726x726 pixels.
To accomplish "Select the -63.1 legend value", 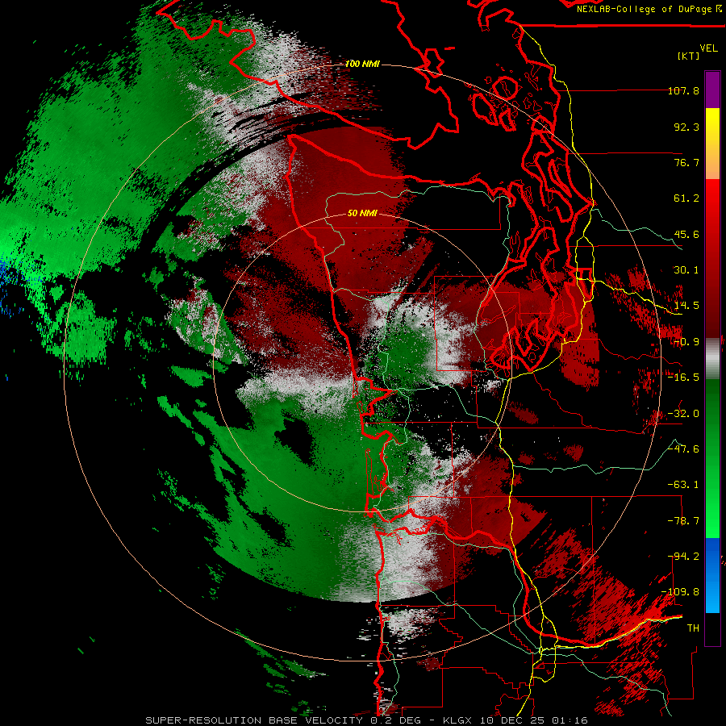I will 683,485.
